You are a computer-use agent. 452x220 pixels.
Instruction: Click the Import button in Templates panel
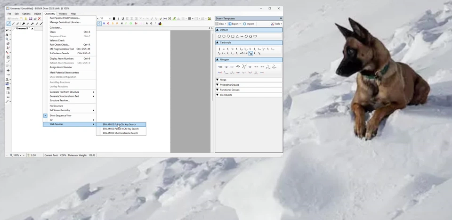(x=248, y=24)
